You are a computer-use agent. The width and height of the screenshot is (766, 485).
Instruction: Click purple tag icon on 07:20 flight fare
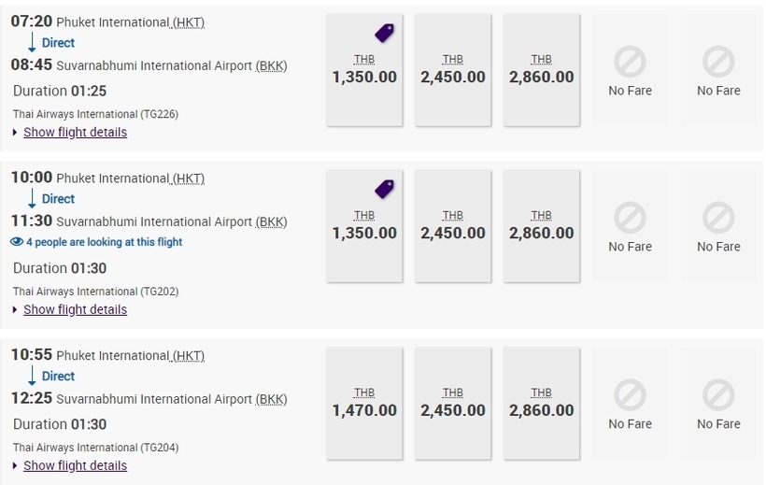coord(384,34)
